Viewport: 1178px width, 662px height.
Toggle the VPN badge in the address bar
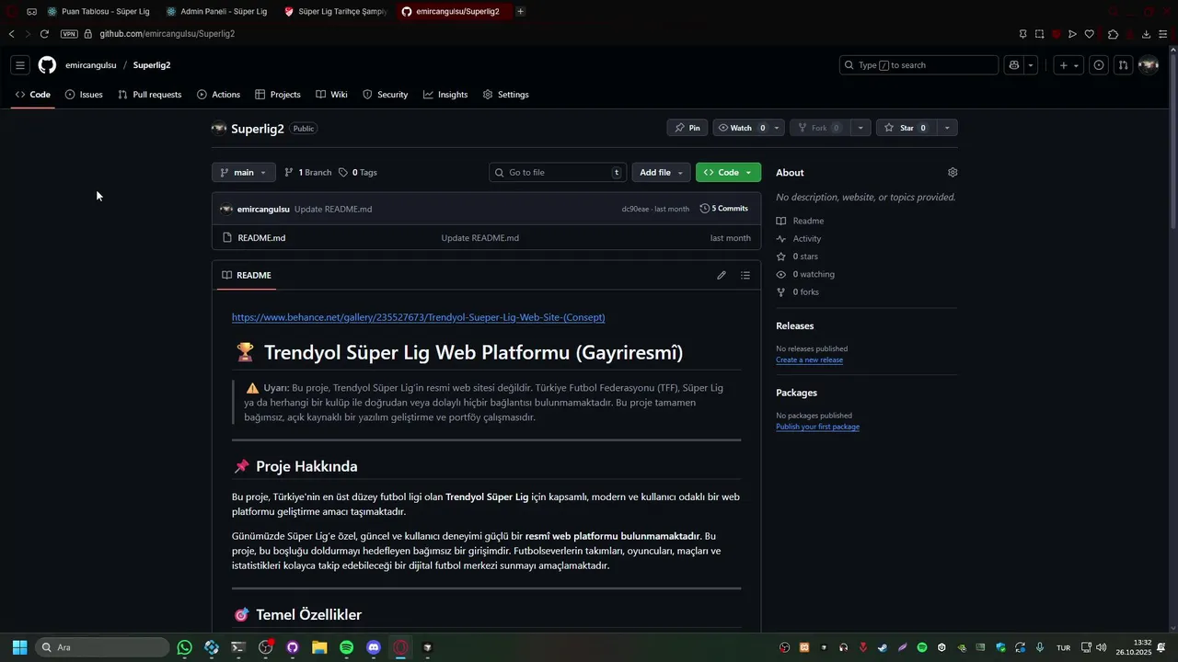click(69, 34)
